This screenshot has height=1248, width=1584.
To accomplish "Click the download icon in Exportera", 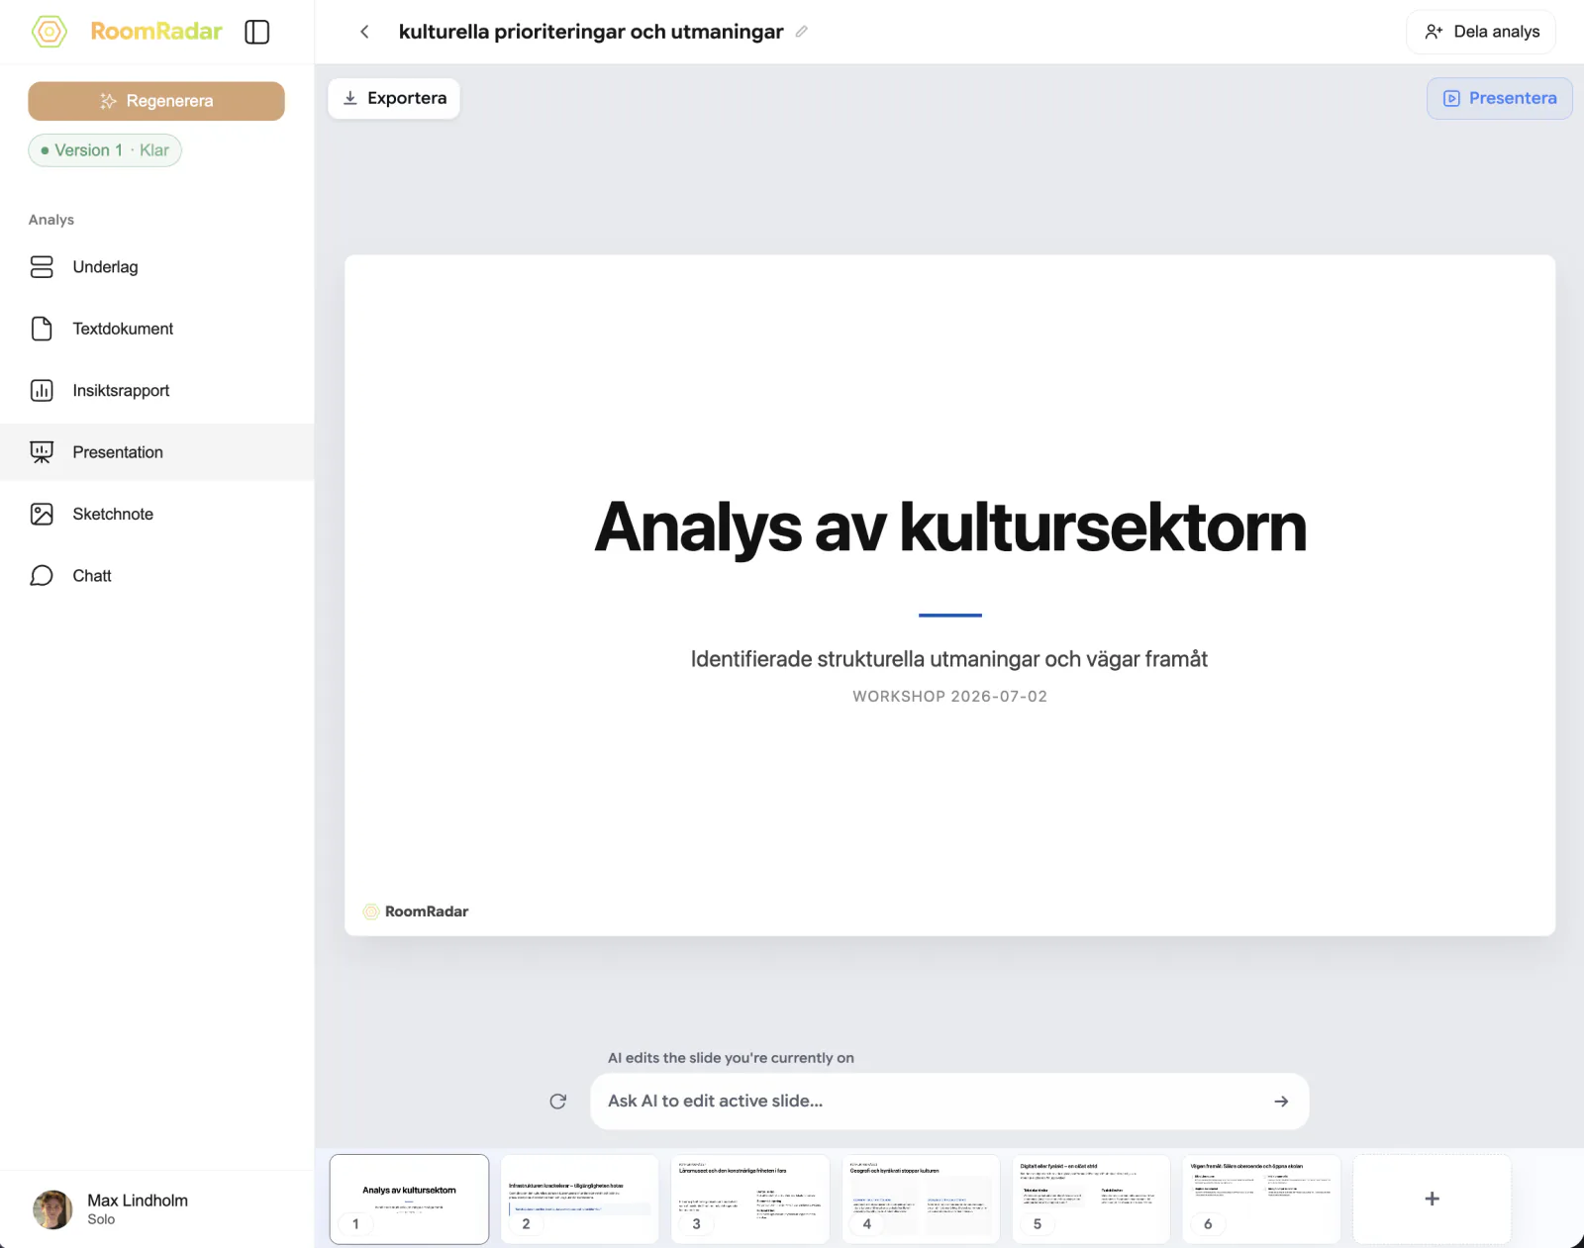I will [x=350, y=98].
